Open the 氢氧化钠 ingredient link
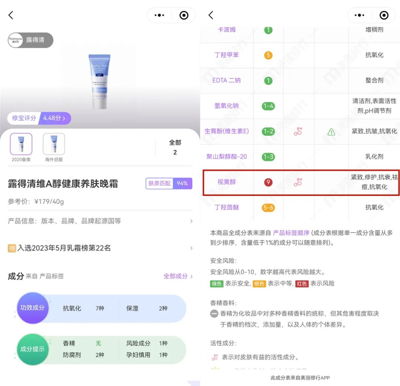The image size is (400, 386). (227, 106)
